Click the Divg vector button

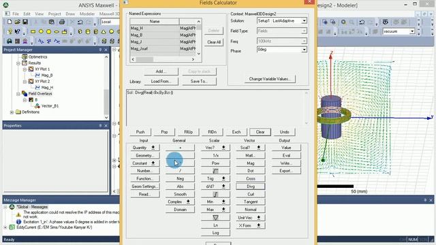click(250, 186)
